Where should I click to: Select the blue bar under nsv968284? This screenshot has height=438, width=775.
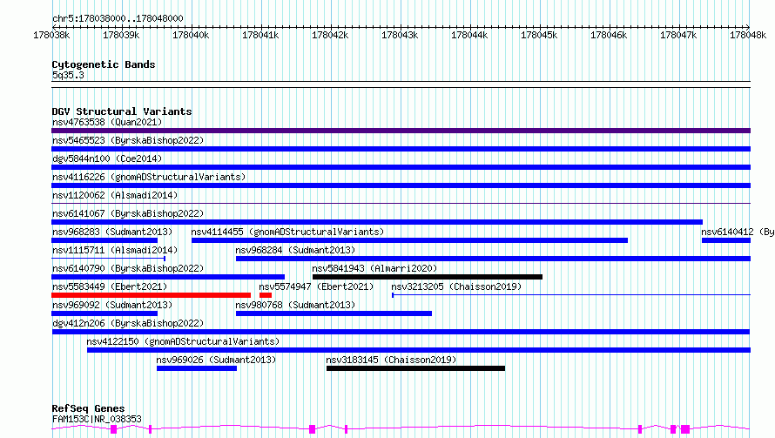(493, 259)
